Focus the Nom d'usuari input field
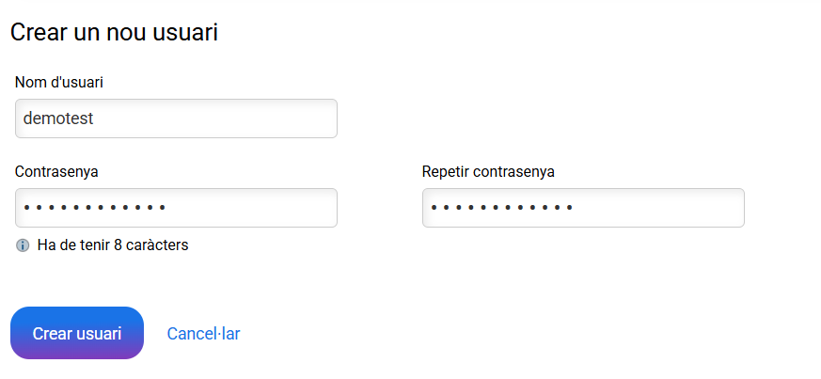 point(176,118)
